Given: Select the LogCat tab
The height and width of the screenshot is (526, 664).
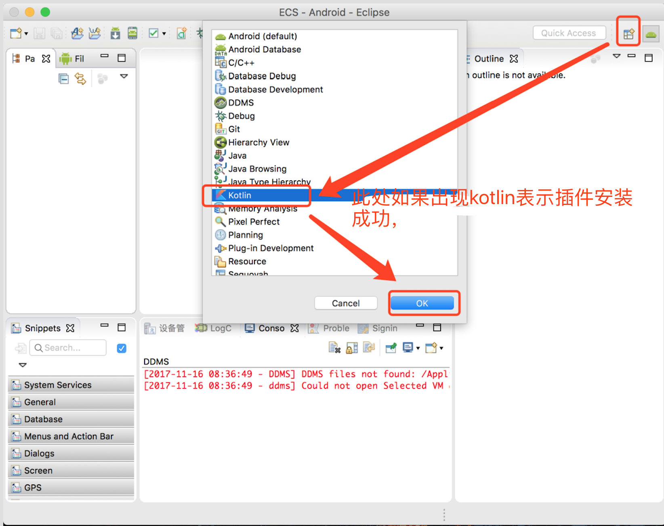Looking at the screenshot, I should [214, 328].
